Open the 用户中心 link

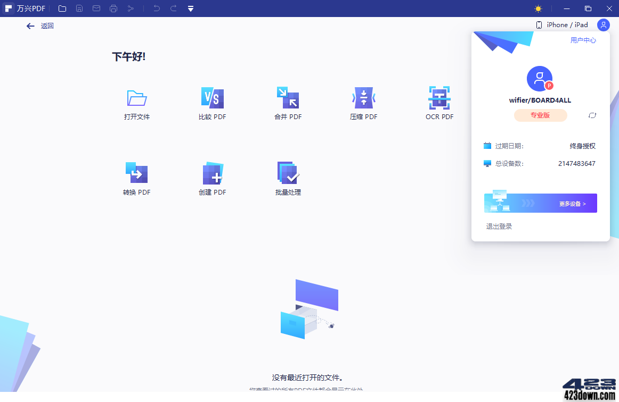coord(583,40)
